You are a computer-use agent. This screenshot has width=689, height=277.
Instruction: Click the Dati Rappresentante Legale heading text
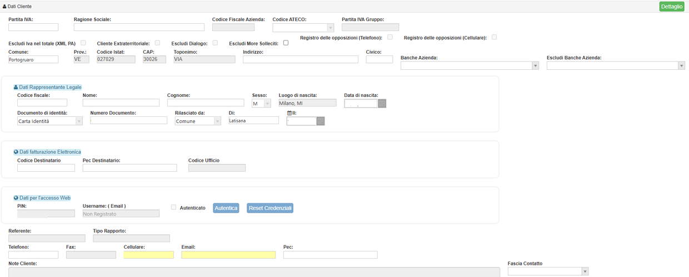point(50,87)
